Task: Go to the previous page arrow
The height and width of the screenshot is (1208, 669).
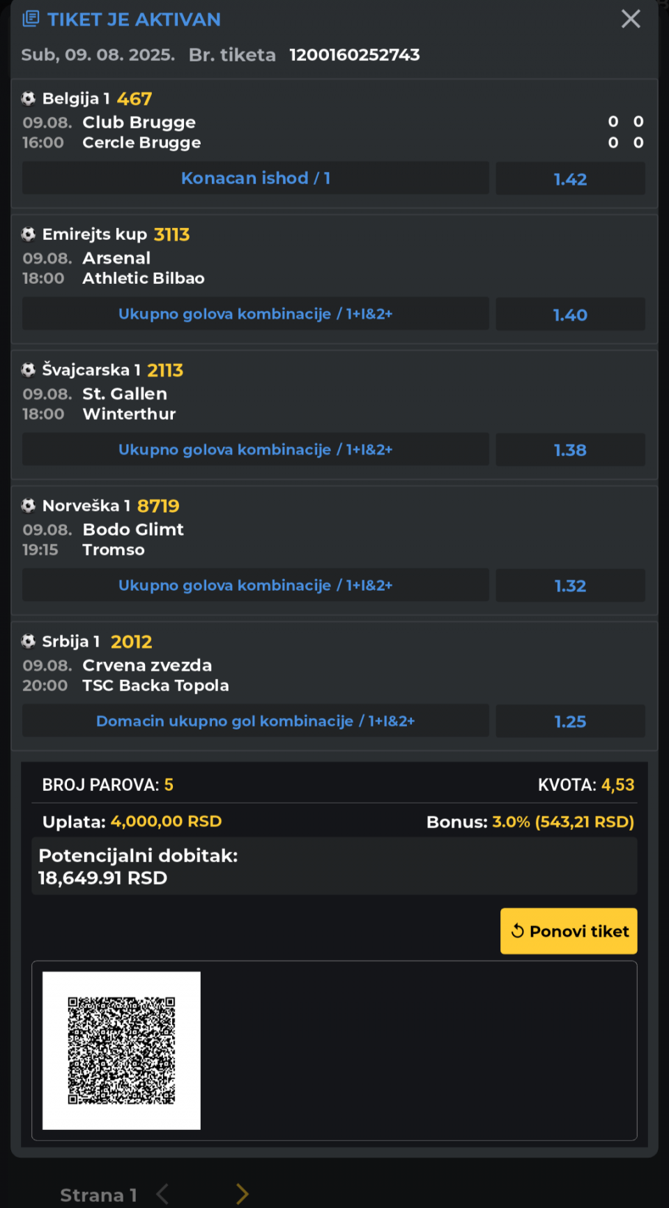Action: tap(162, 1194)
